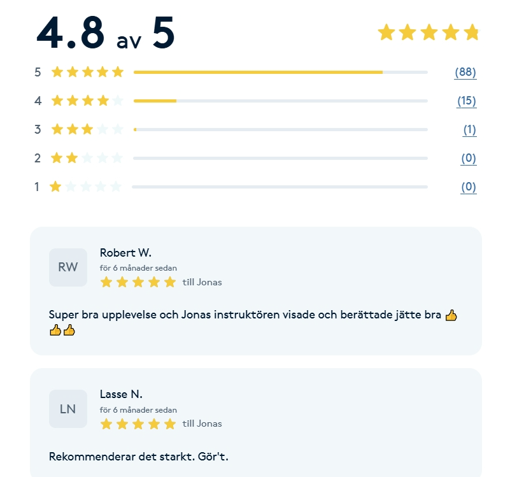Click the 5-star rating progress bar
Screen dimensions: 510x477
280,73
